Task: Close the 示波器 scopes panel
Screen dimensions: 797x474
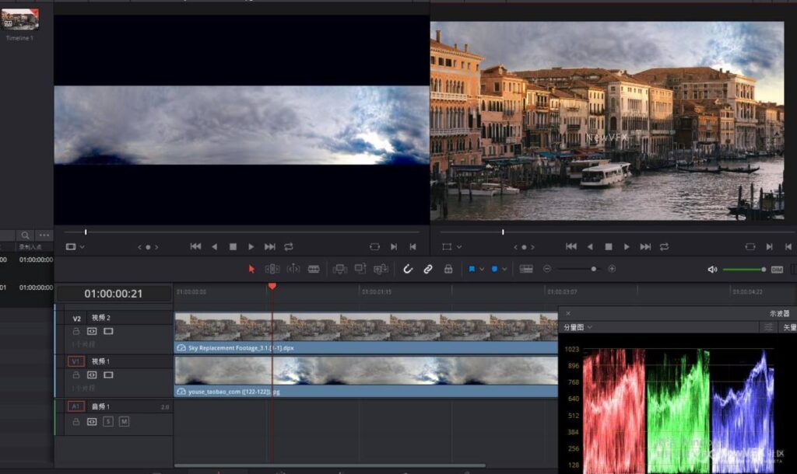Action: pyautogui.click(x=568, y=314)
